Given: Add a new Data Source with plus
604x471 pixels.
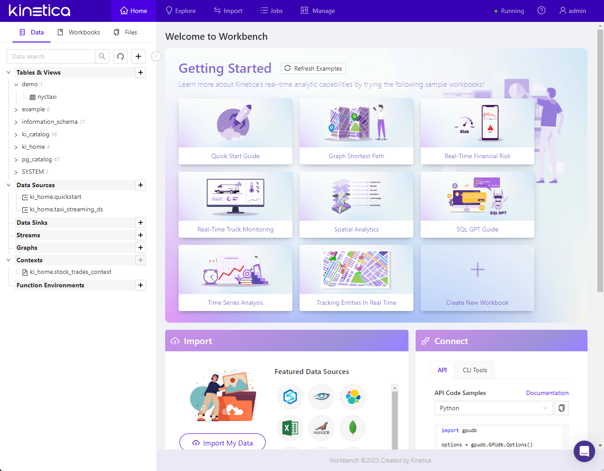Looking at the screenshot, I should [141, 185].
